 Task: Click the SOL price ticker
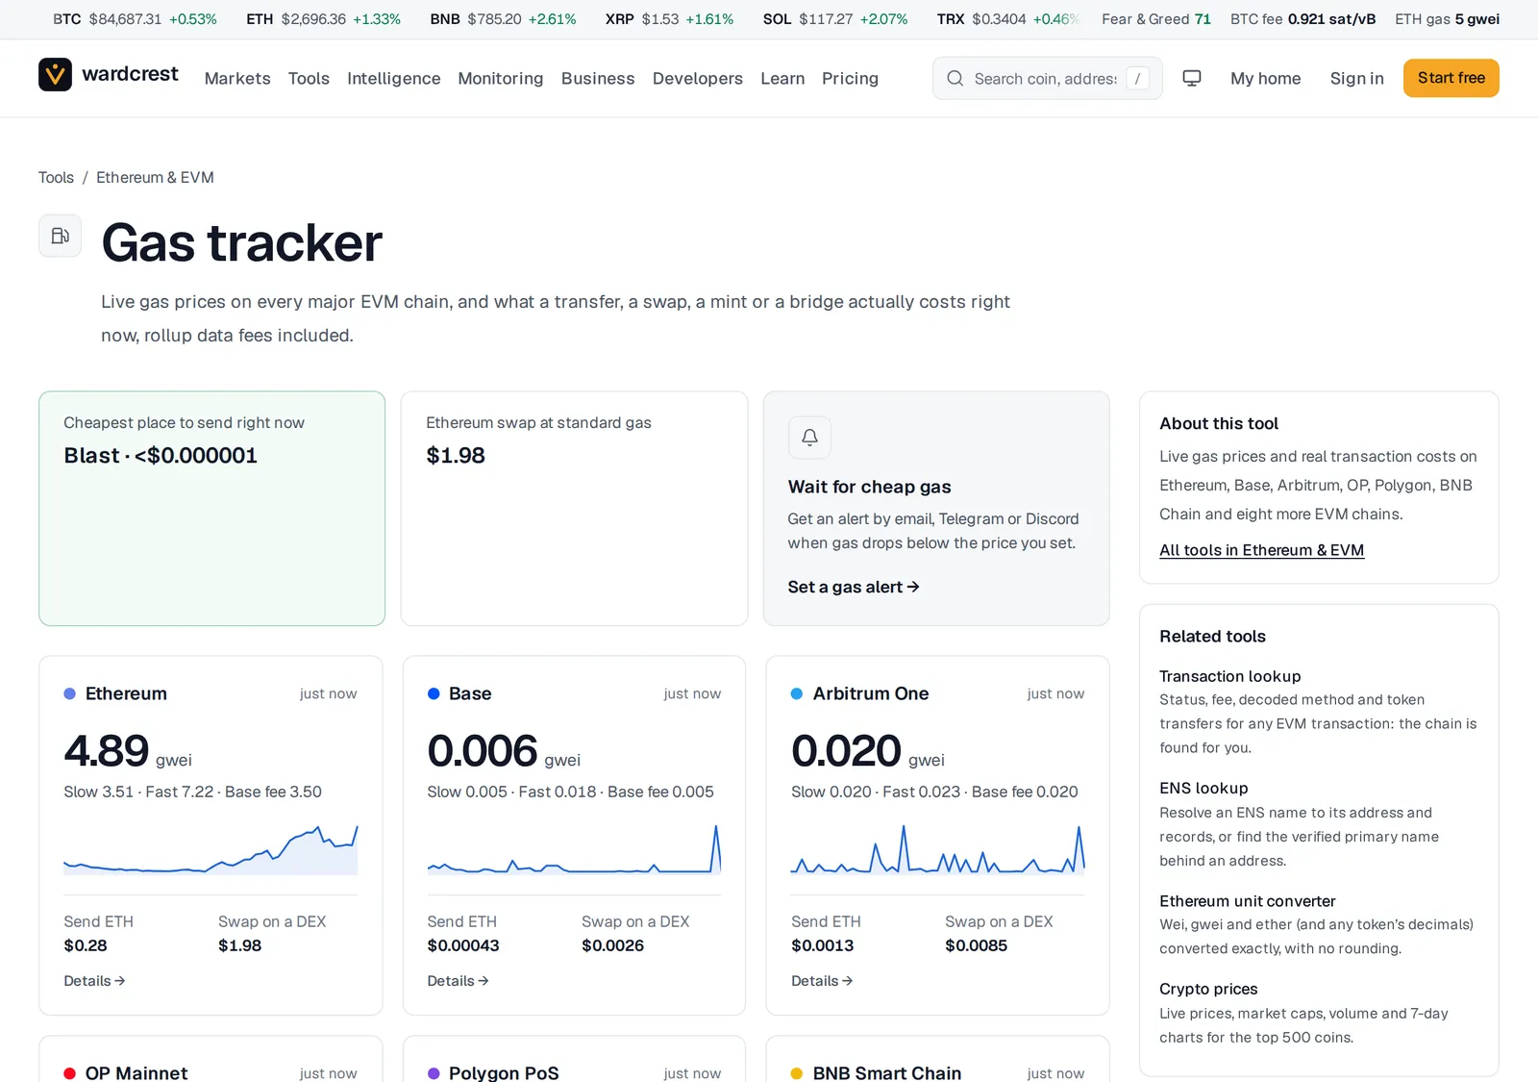(x=835, y=19)
